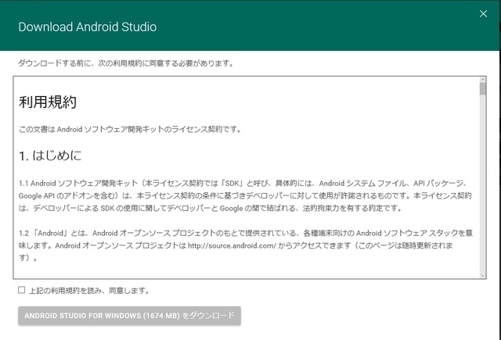Click the ダウンロードする前に notice text
501x340 pixels.
click(126, 63)
